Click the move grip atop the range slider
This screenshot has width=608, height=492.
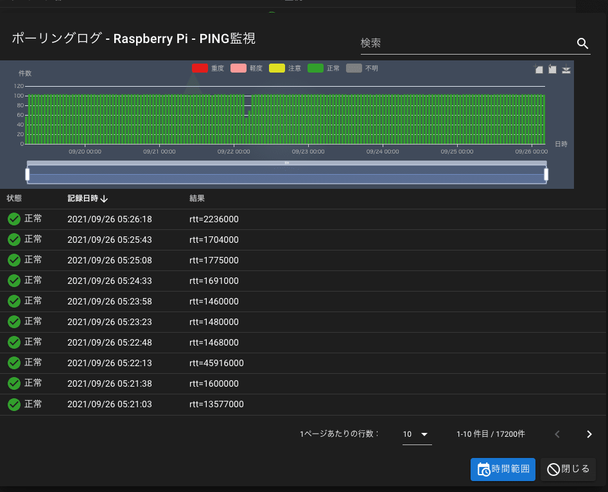pyautogui.click(x=286, y=163)
